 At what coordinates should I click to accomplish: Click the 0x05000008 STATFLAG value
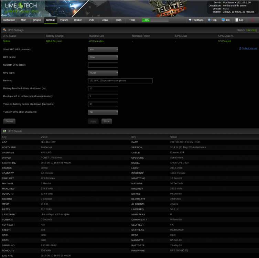pyautogui.click(x=177, y=230)
